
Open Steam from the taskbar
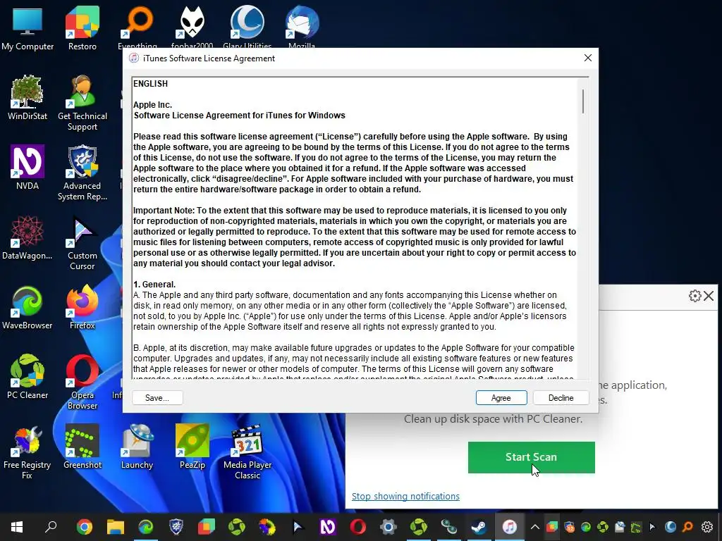(x=479, y=527)
